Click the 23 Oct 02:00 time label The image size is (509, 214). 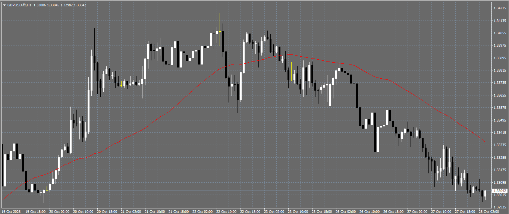tap(274, 211)
